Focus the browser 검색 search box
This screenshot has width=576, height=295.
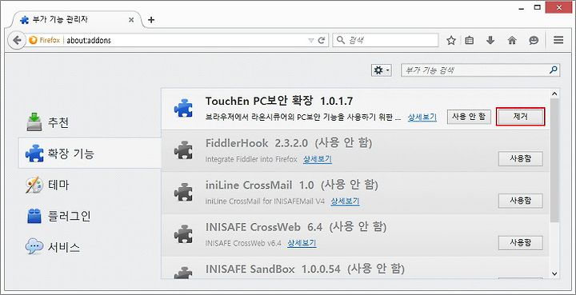pyautogui.click(x=386, y=40)
